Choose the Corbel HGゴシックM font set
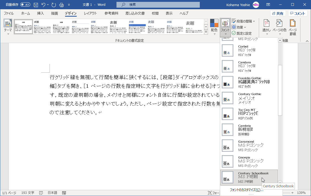Image resolution: width=311 pixels, height=196 pixels. (249, 50)
